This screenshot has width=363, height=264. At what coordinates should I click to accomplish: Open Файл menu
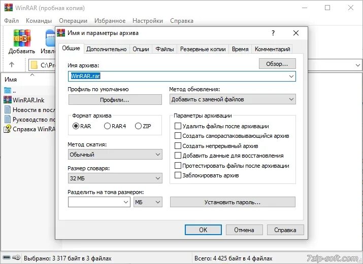point(11,21)
